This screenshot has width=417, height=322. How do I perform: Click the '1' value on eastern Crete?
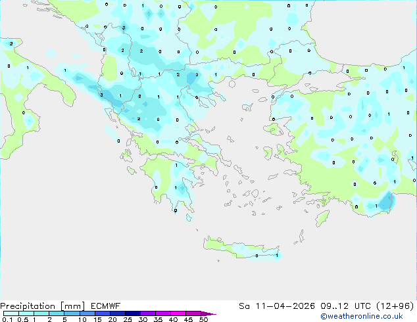(x=277, y=256)
